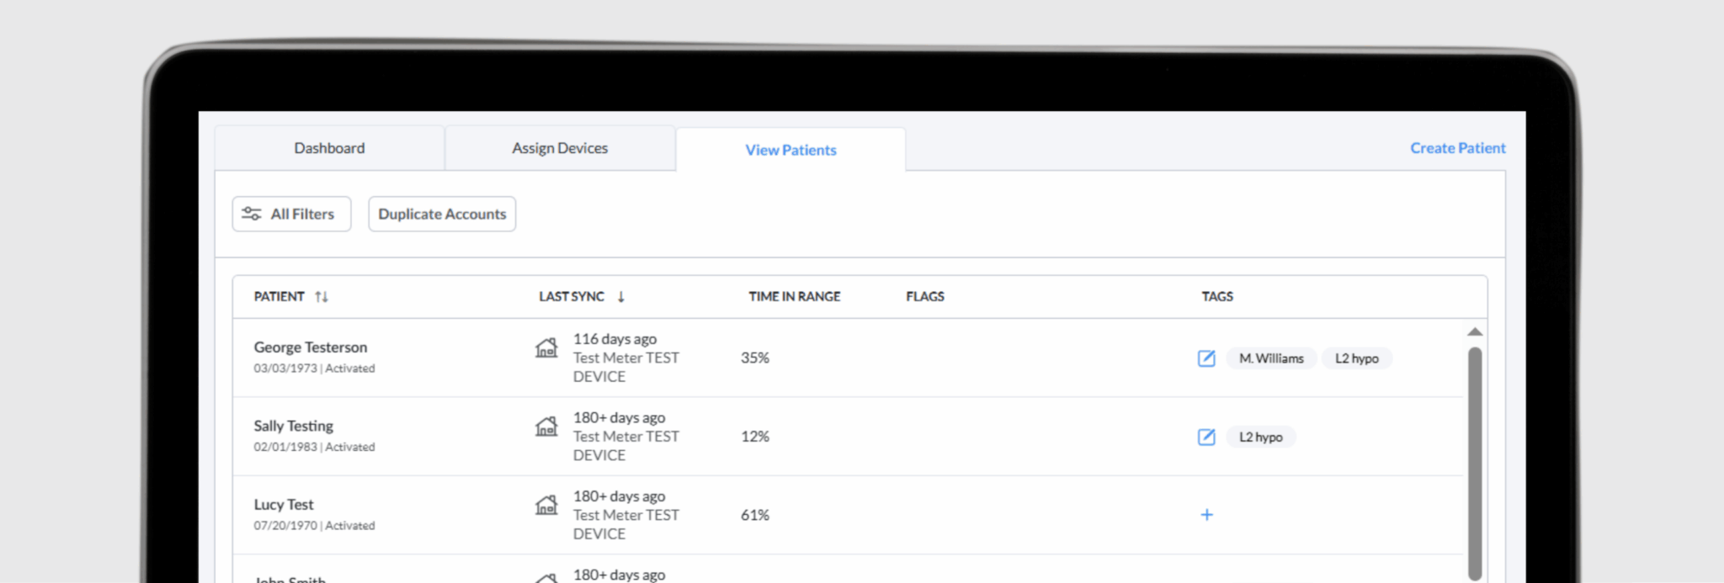Click the home sync icon in George Testerson's row
The height and width of the screenshot is (583, 1724).
pyautogui.click(x=546, y=347)
